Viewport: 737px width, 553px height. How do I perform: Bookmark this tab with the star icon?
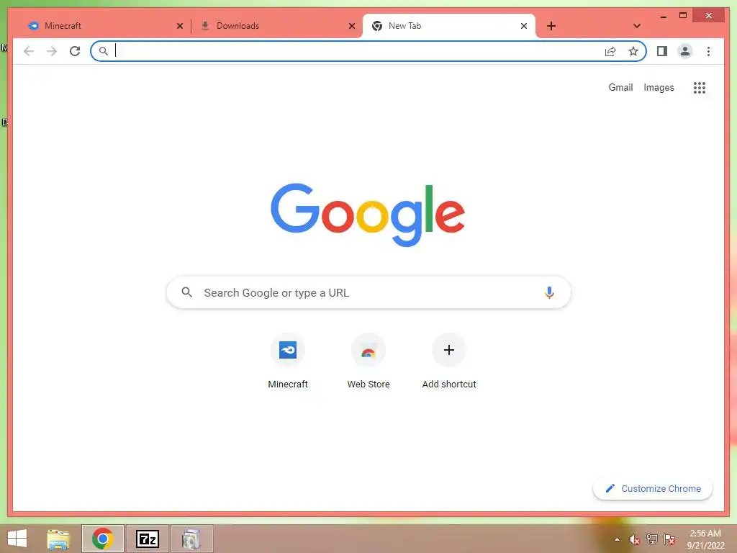[633, 51]
